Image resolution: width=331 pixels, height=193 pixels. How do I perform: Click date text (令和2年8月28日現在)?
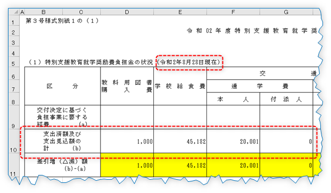point(189,62)
